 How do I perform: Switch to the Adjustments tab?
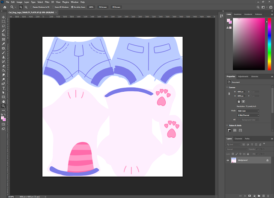(243, 76)
